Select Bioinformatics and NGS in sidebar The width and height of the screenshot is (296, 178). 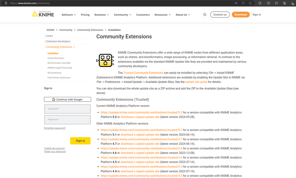click(x=59, y=63)
